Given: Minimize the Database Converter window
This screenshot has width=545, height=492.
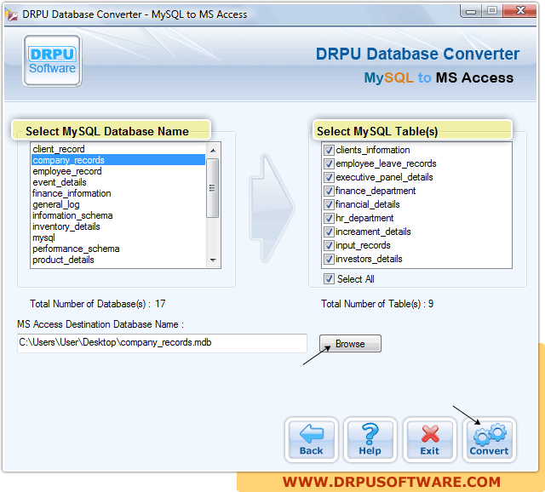Looking at the screenshot, I should pos(472,13).
